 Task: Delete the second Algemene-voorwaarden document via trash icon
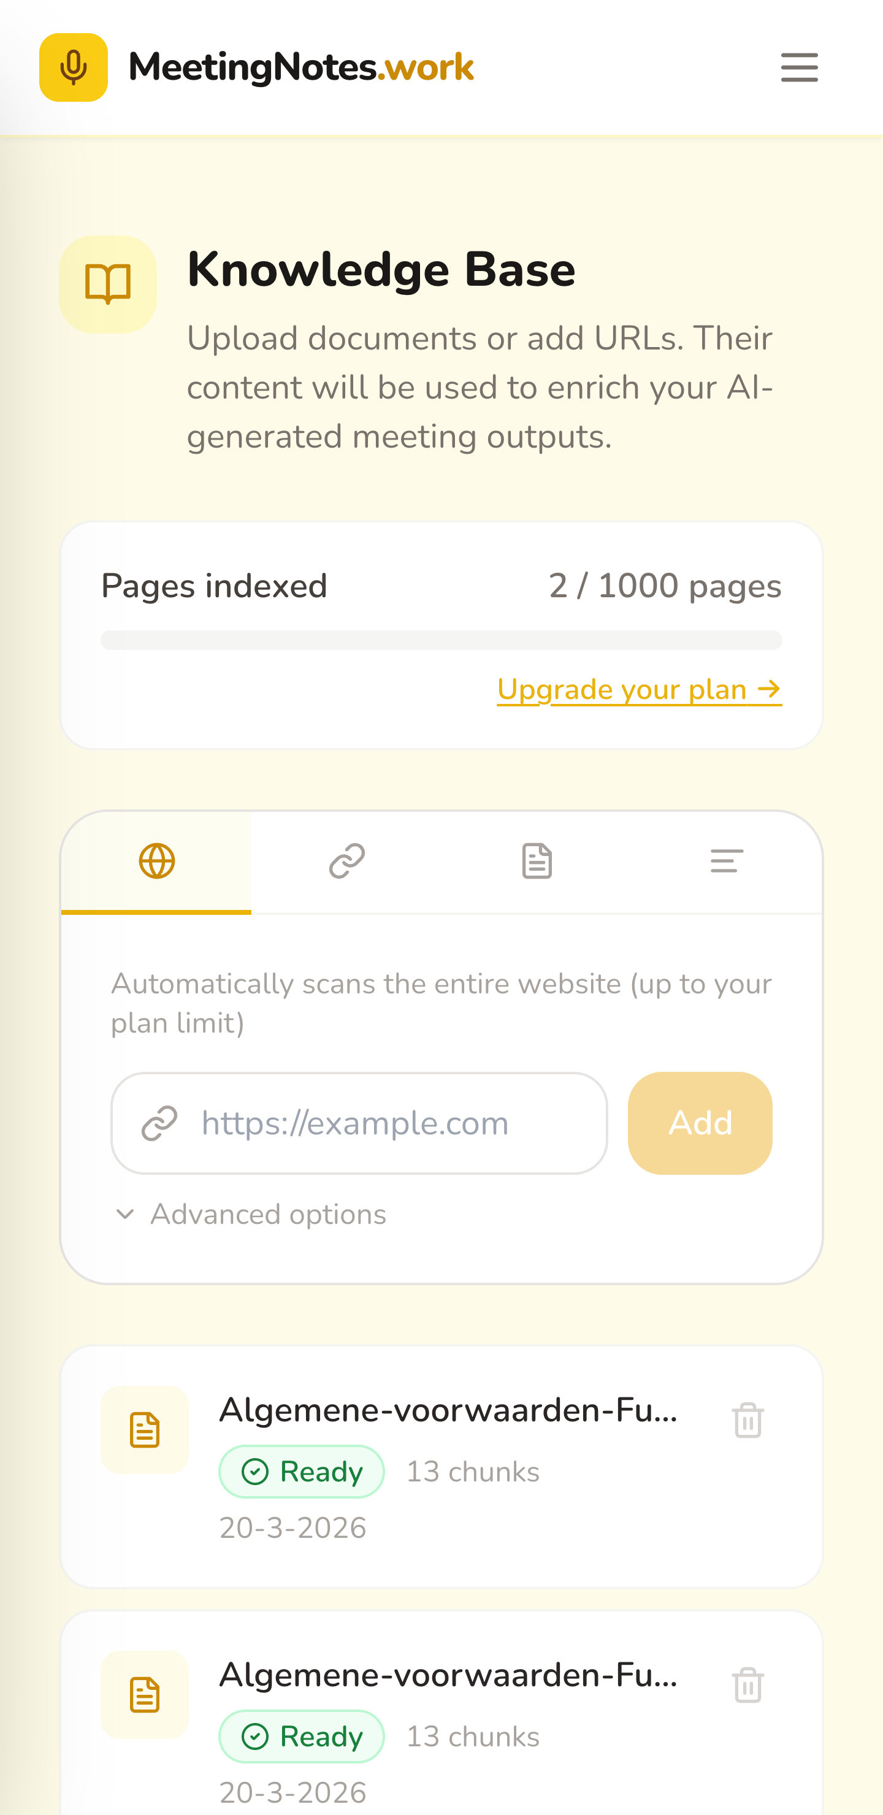[747, 1686]
